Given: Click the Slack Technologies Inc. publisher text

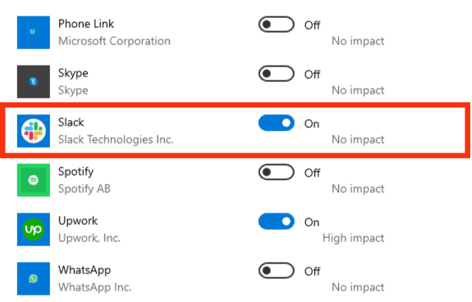Looking at the screenshot, I should coord(116,140).
